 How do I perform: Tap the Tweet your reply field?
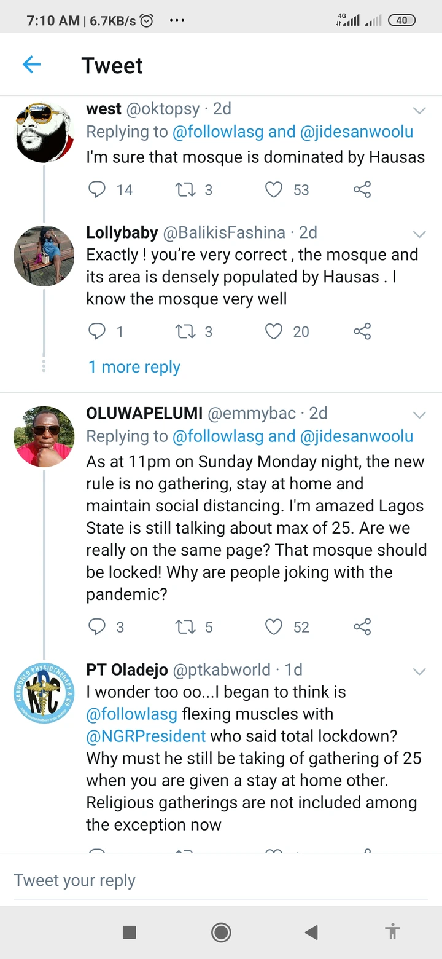(x=221, y=880)
